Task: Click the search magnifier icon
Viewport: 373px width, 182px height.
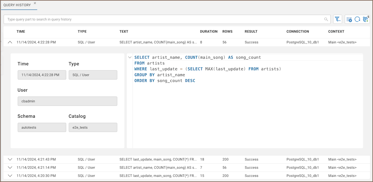Action: (326, 19)
